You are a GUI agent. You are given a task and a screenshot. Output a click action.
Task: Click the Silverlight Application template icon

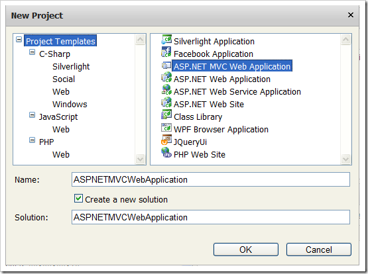[166, 40]
